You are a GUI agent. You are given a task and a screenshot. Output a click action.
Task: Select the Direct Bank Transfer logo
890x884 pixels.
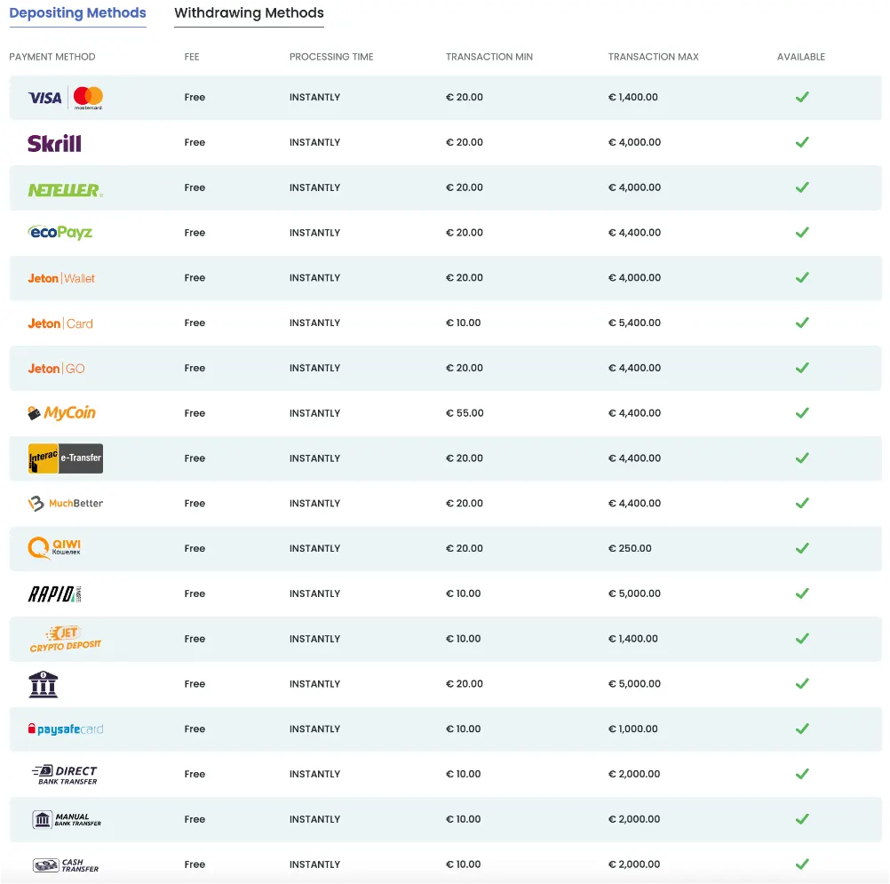65,775
